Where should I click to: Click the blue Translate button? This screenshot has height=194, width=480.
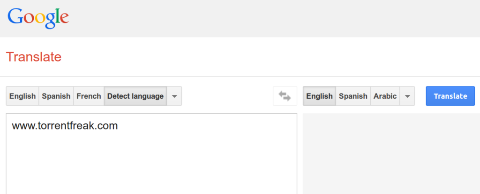pyautogui.click(x=450, y=96)
